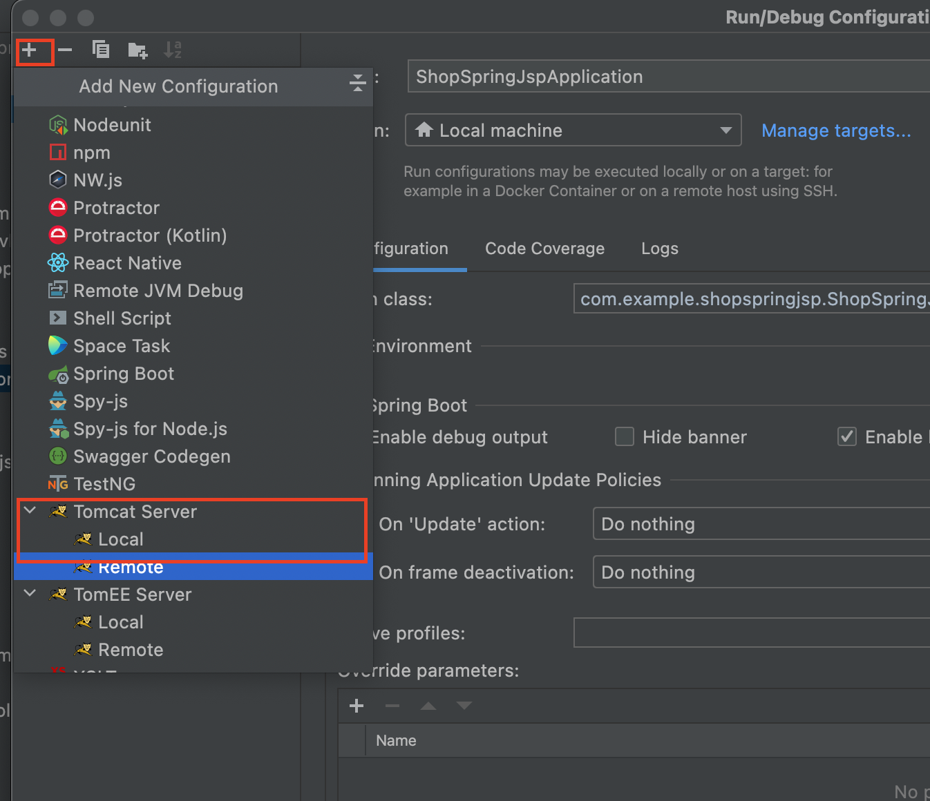Click the move up arrow in Override parameters
This screenshot has width=930, height=801.
(428, 706)
